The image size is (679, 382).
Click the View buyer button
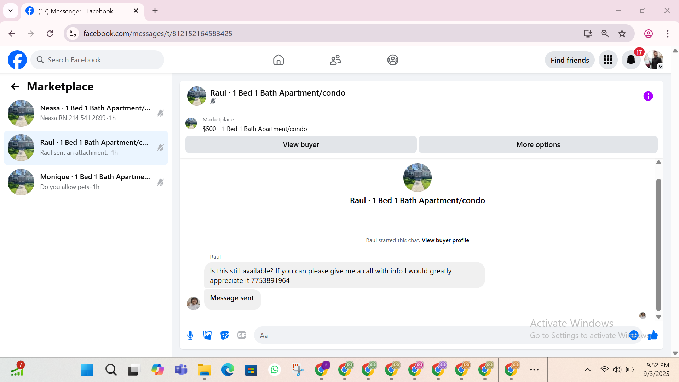coord(301,144)
